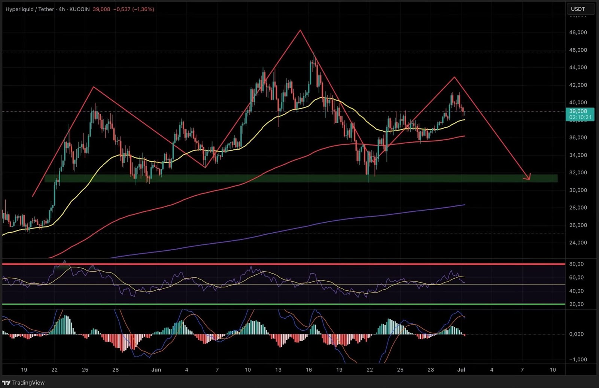
Task: Click the 36,000 price axis label
Action: (578, 137)
